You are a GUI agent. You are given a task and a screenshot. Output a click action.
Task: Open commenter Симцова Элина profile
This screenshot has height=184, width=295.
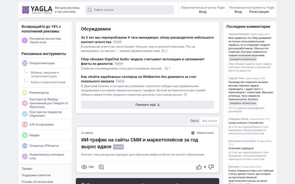[x=238, y=119]
